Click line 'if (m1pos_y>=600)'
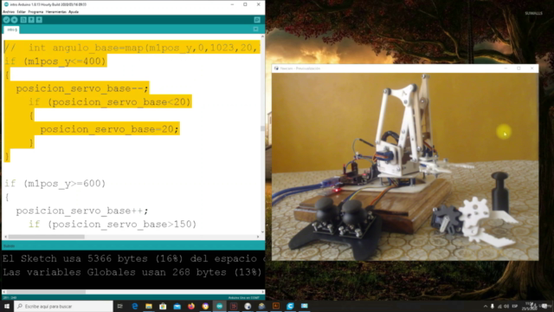Screen dimensions: 554x312 [55, 184]
